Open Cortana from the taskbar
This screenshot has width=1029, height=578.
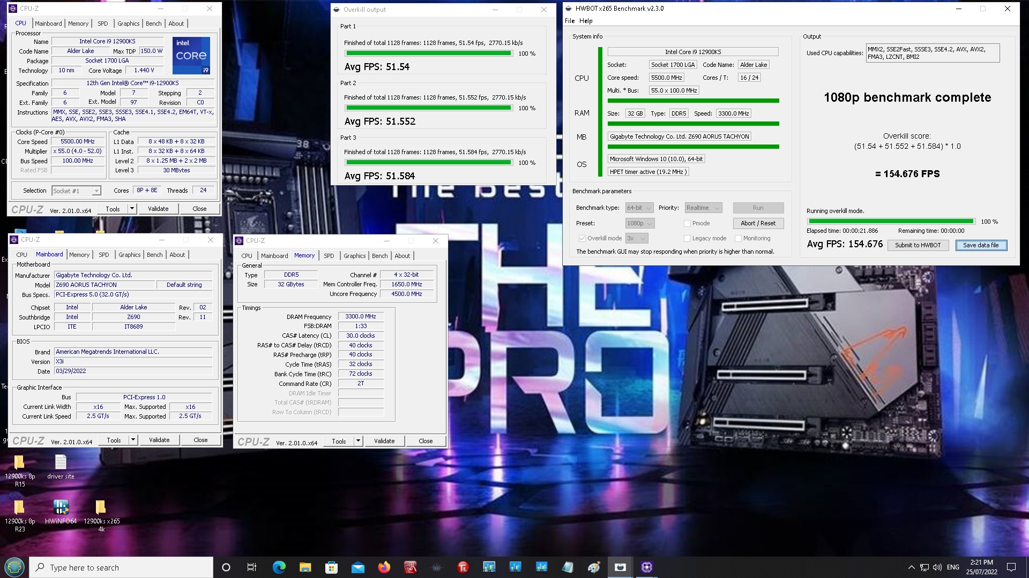pyautogui.click(x=226, y=567)
